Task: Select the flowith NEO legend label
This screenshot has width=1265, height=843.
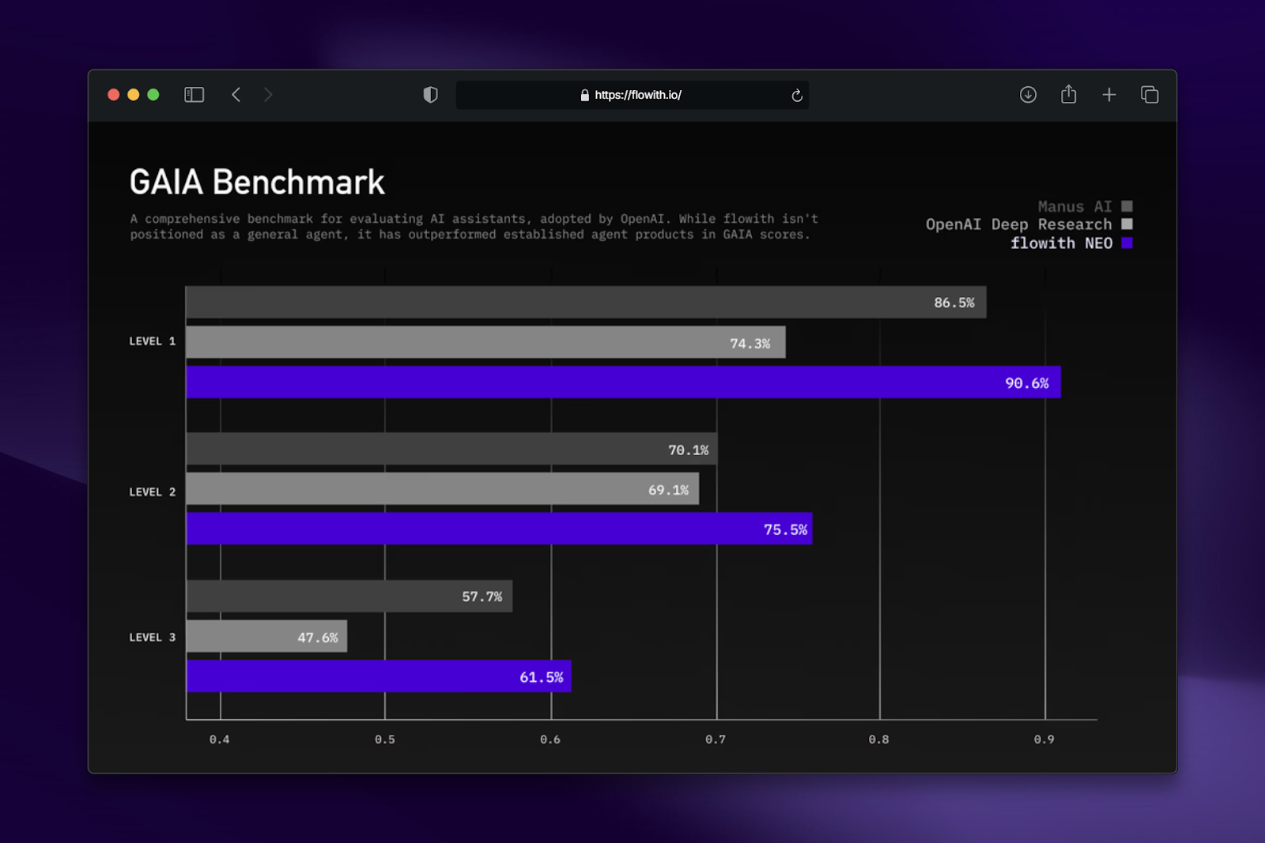Action: tap(1061, 243)
